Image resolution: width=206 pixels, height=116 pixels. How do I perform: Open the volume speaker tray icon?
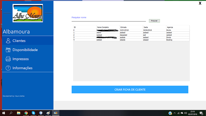coord(185,113)
